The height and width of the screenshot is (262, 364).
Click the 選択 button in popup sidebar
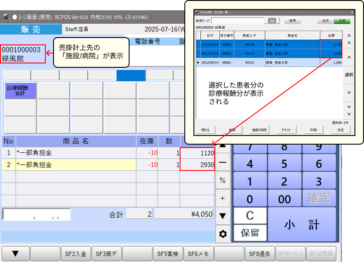(349, 75)
